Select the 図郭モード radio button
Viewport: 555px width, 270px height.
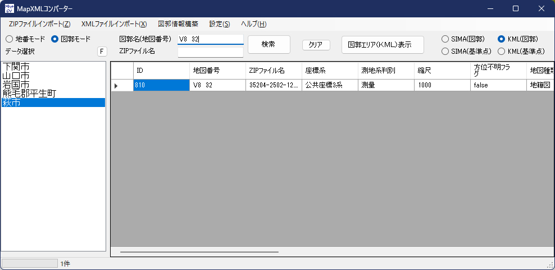[x=55, y=39]
